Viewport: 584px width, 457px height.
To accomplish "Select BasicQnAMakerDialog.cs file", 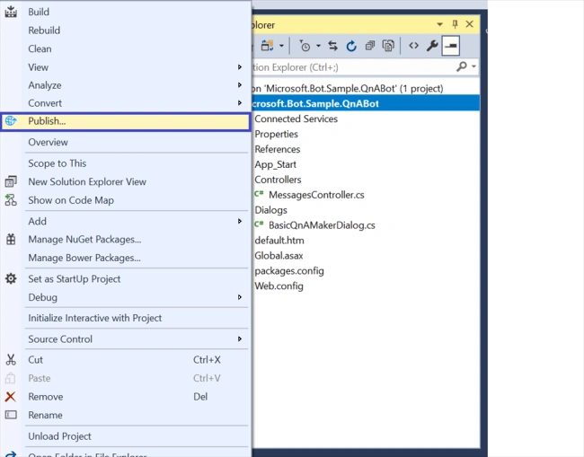I will tap(322, 225).
